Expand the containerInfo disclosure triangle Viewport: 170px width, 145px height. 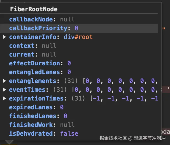tap(4, 37)
